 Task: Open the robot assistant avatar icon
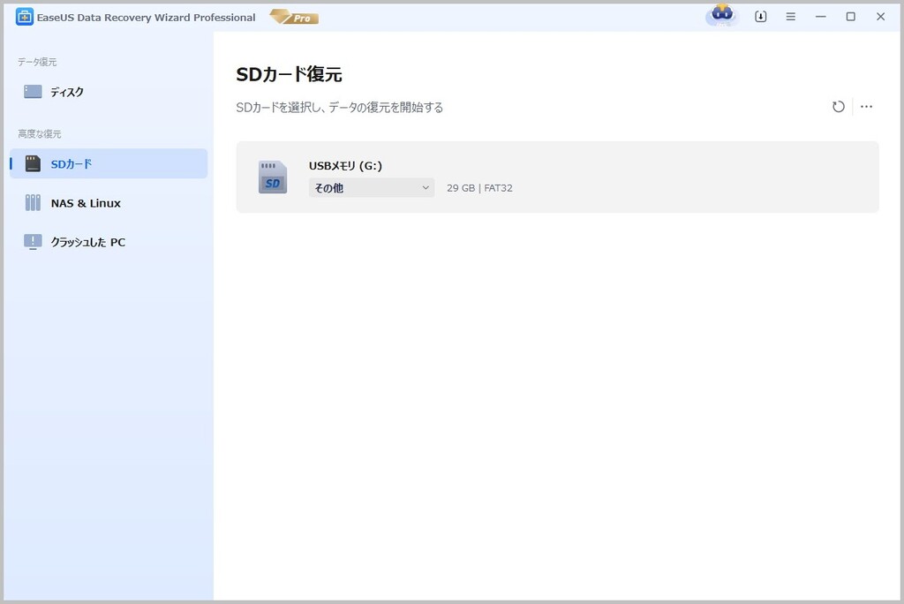click(722, 15)
